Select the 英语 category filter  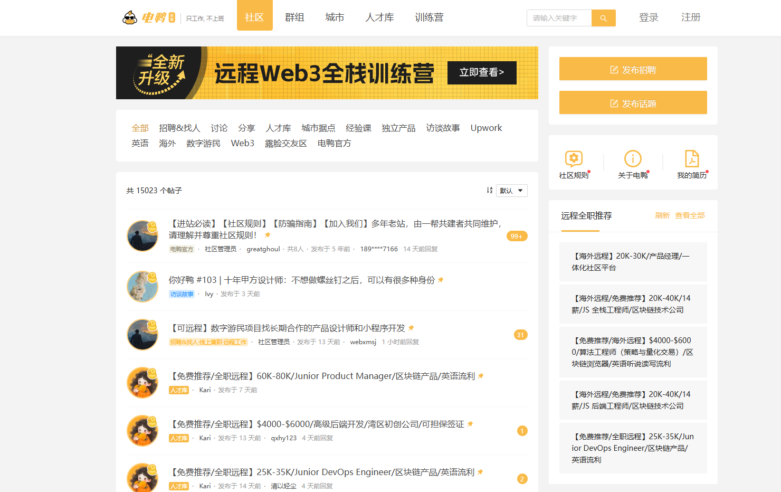(x=140, y=143)
